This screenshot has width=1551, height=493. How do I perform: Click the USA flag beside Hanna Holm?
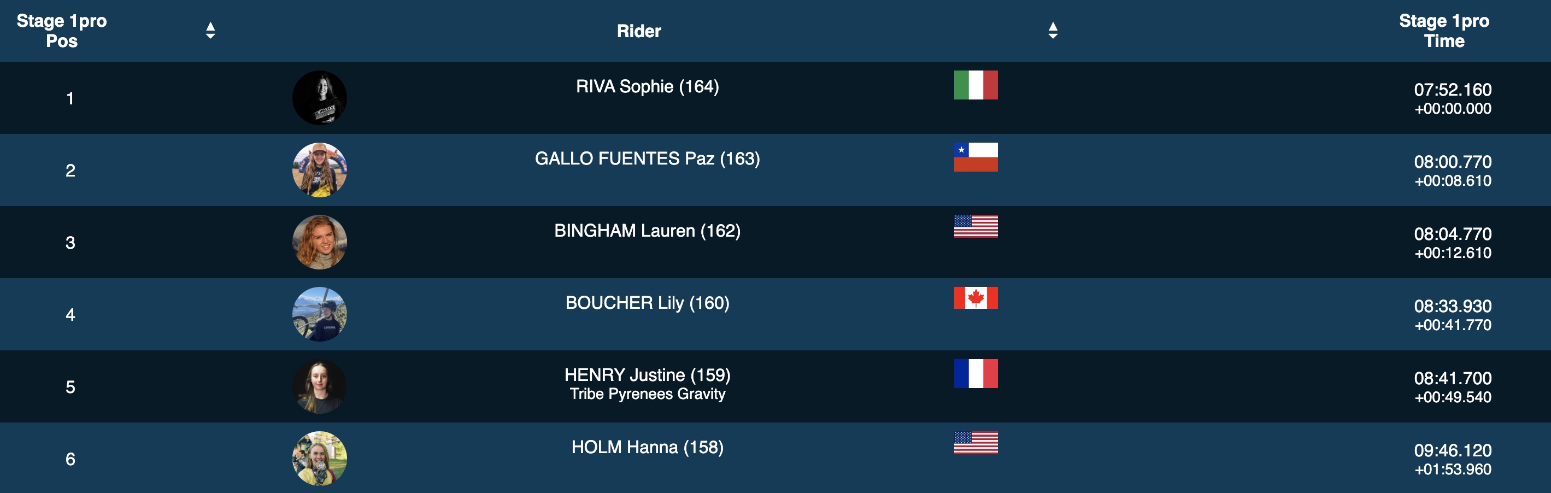(x=976, y=443)
